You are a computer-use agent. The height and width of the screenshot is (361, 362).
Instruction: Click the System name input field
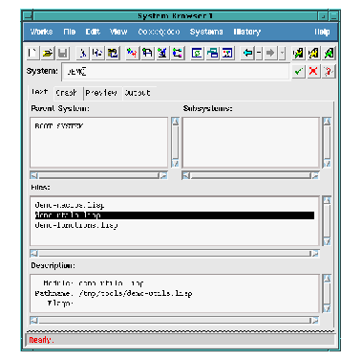click(176, 72)
